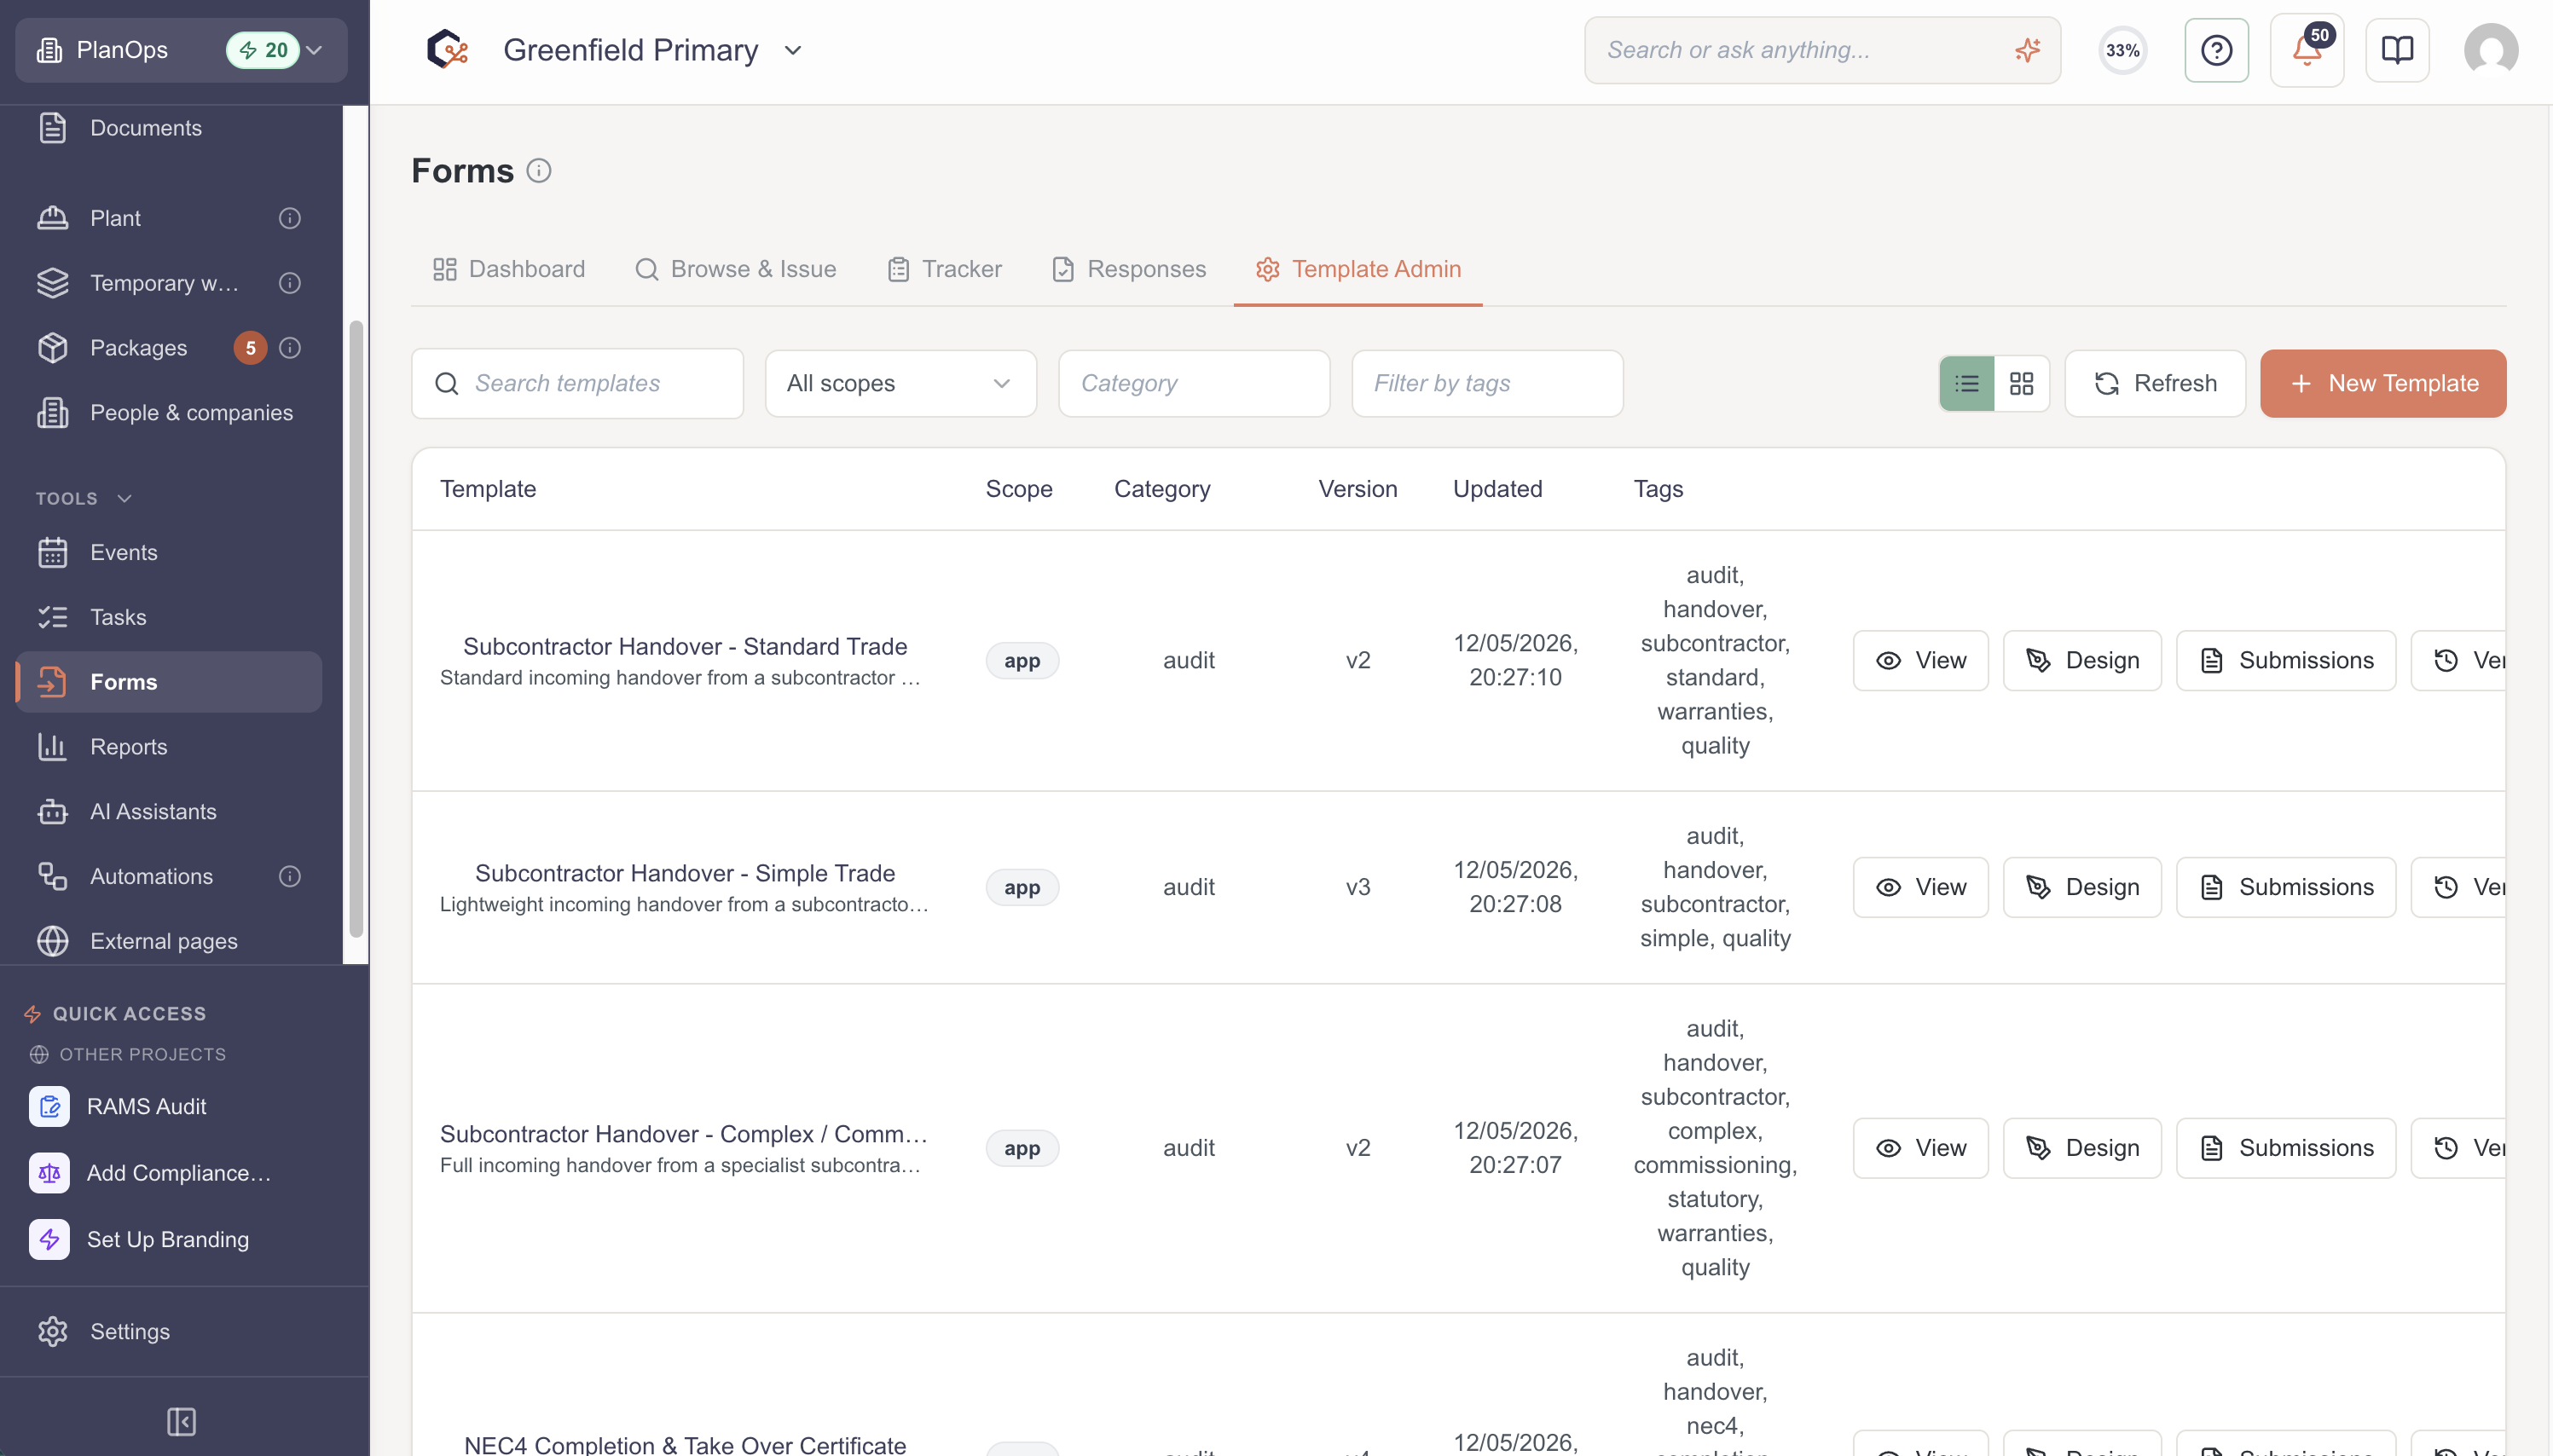2553x1456 pixels.
Task: Open Documents in the sidebar
Action: point(170,128)
